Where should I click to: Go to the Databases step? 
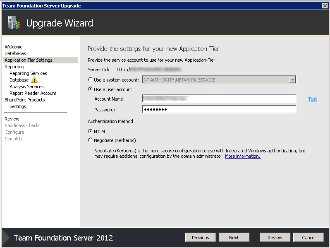pos(15,53)
